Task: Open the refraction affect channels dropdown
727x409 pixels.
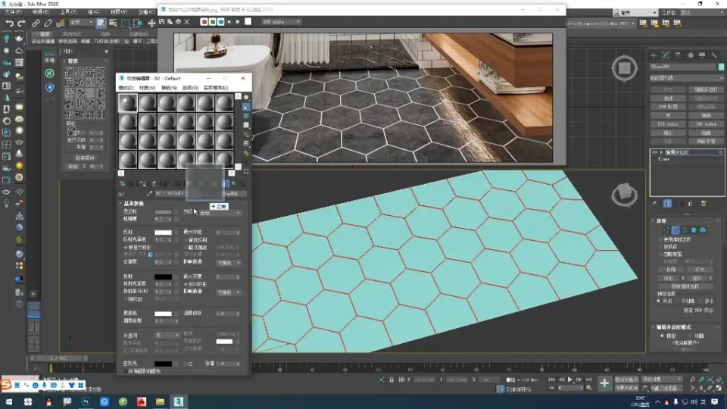Action: 229,292
